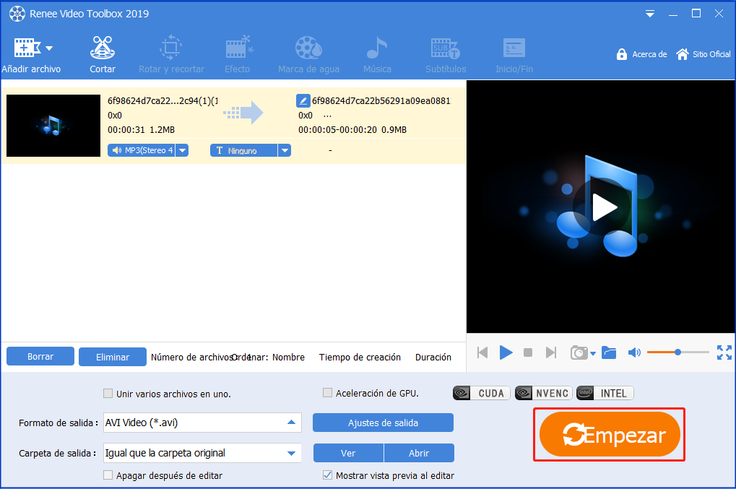Click Ajustes de salida button
Image resolution: width=736 pixels, height=489 pixels.
tap(383, 423)
